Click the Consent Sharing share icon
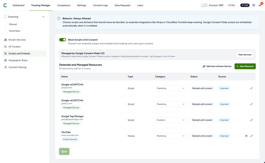The image size is (265, 163). (5, 67)
